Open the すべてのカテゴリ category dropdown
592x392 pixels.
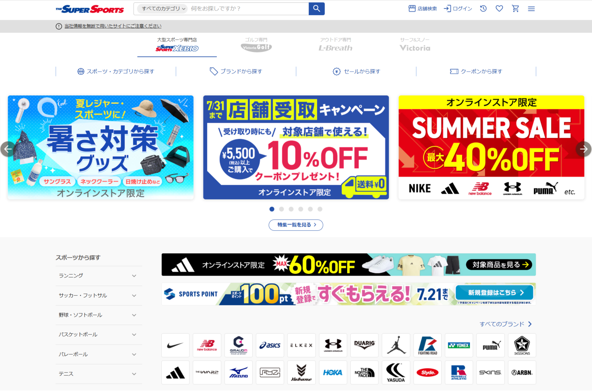[163, 9]
